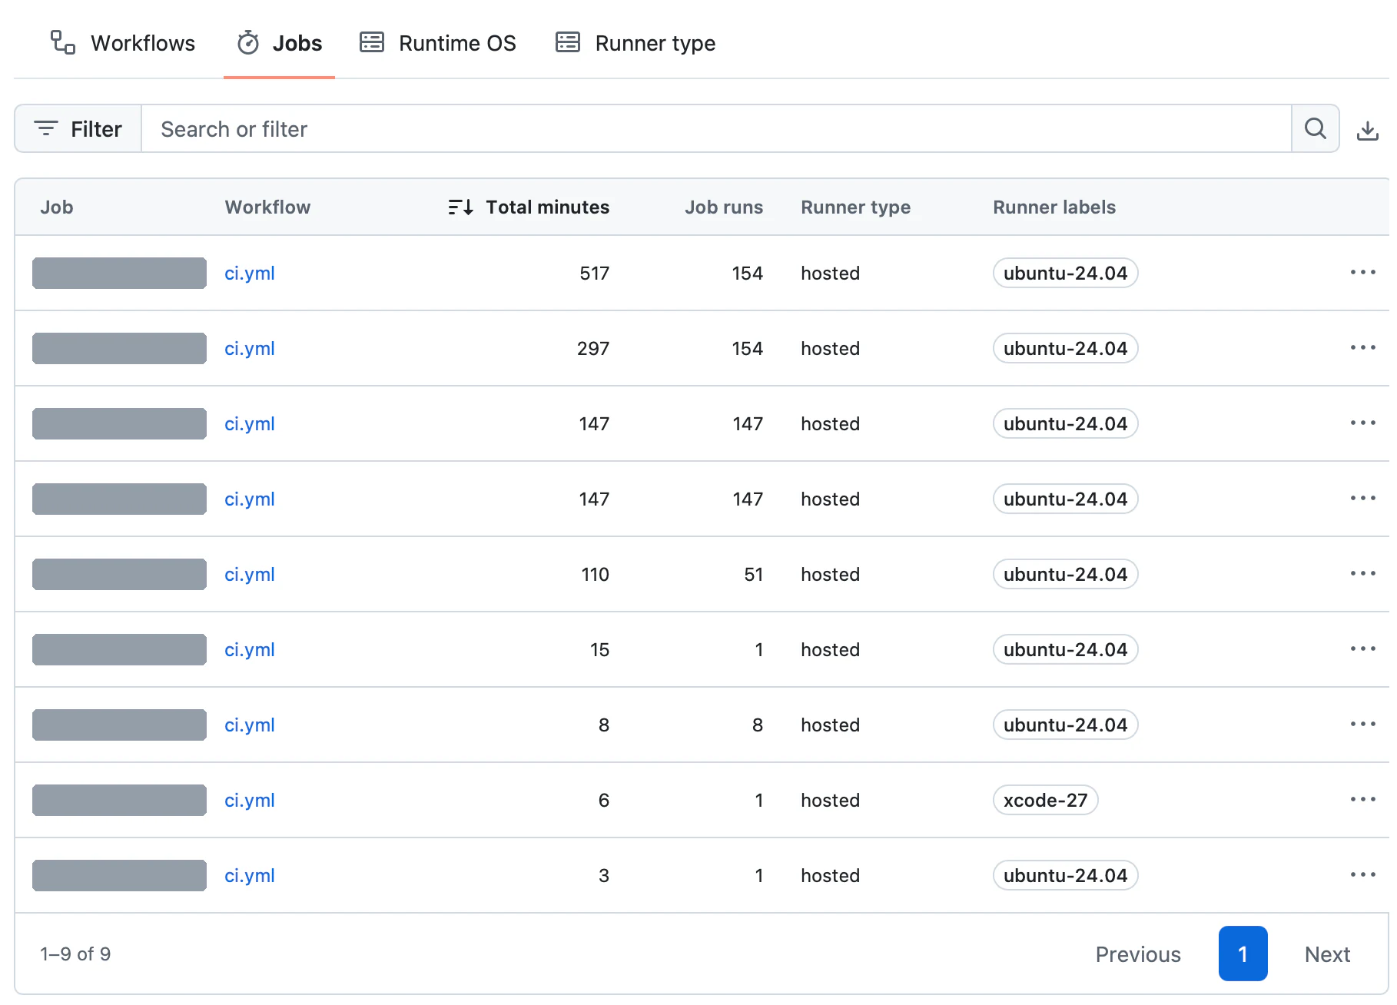The height and width of the screenshot is (1005, 1397).
Task: Click the 517 total minutes value
Action: click(594, 274)
